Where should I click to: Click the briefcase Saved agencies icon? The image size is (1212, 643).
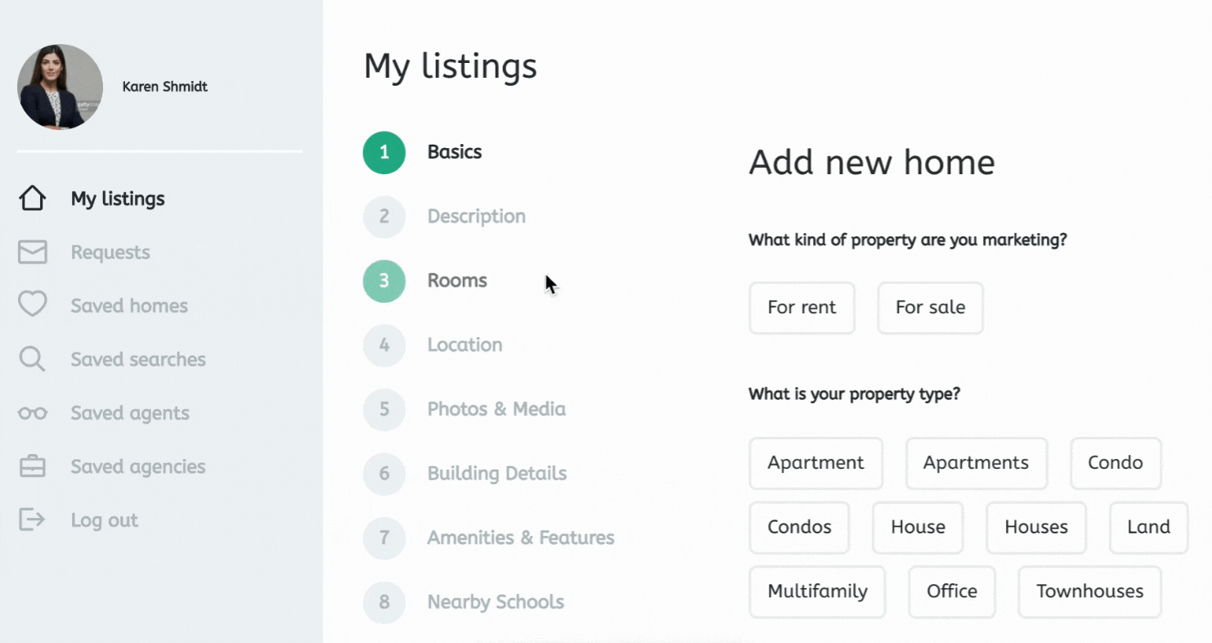coord(32,466)
